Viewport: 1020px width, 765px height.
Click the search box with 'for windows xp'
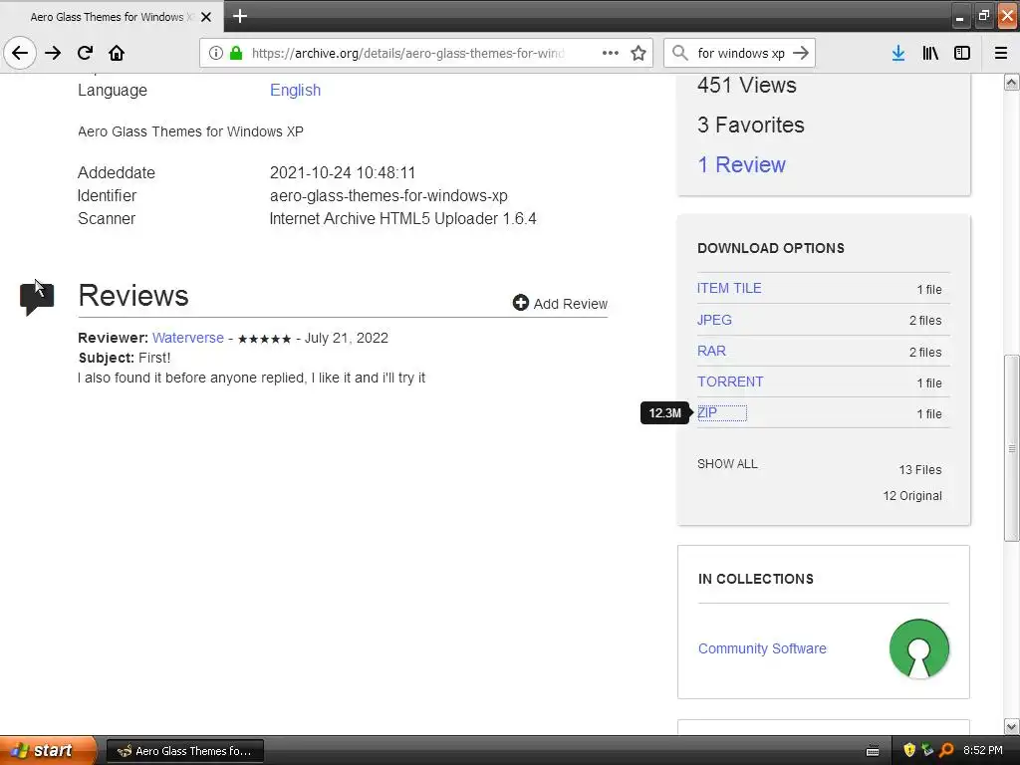click(741, 53)
